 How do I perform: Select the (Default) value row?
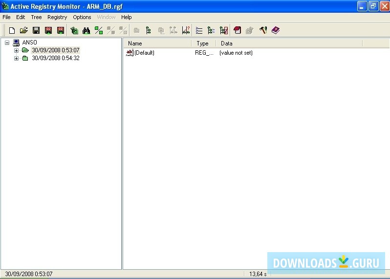[x=144, y=53]
